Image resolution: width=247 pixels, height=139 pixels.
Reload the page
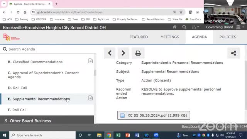coord(18,12)
